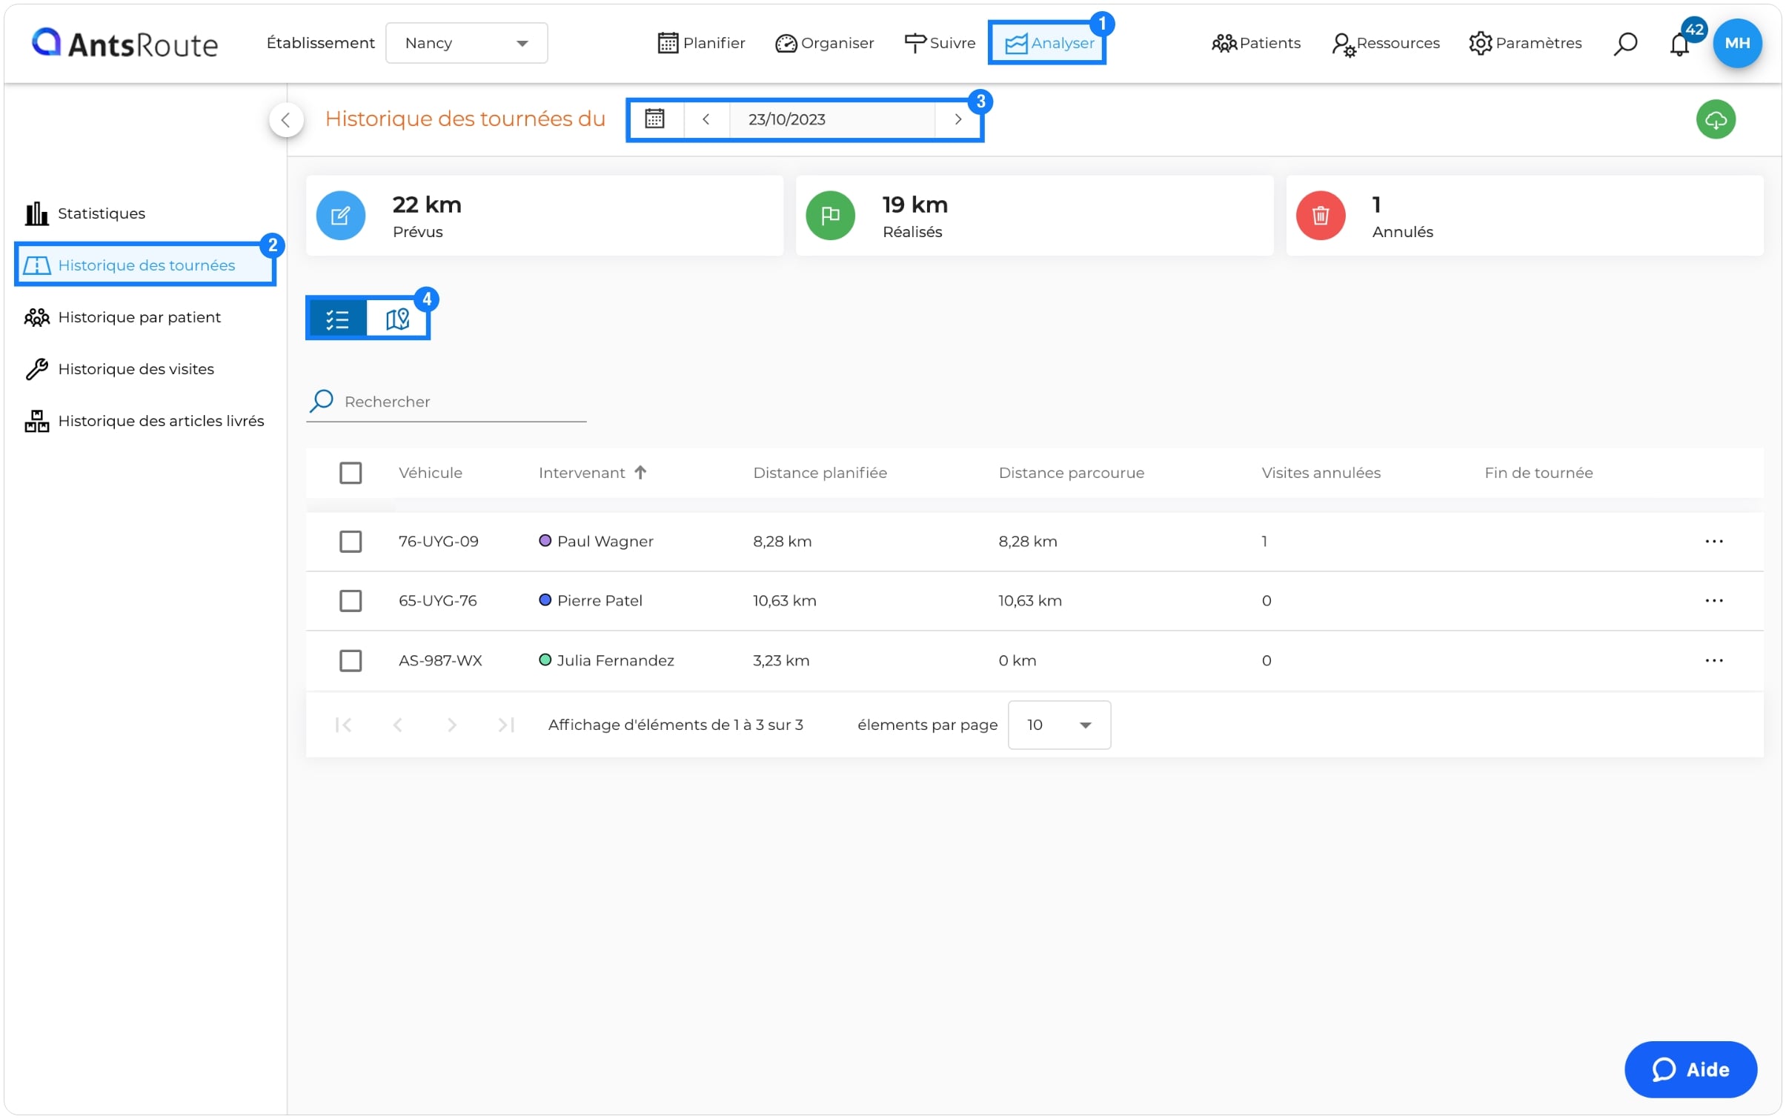Click the magnifier search icon in header
The width and height of the screenshot is (1786, 1119).
[x=1624, y=43]
